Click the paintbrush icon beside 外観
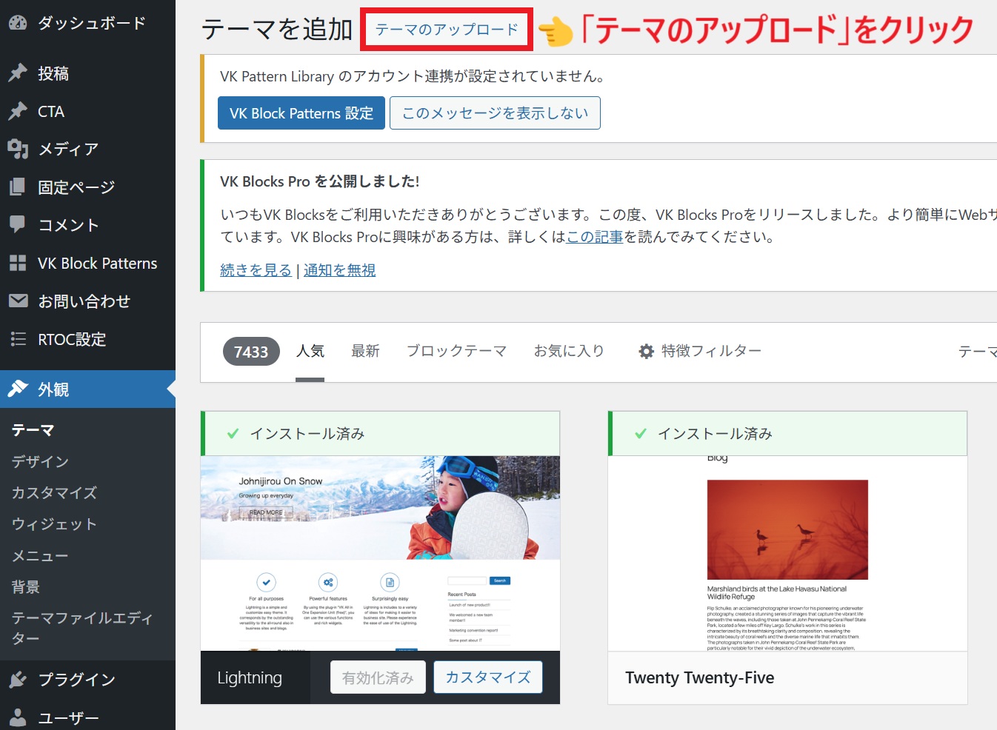 18,389
